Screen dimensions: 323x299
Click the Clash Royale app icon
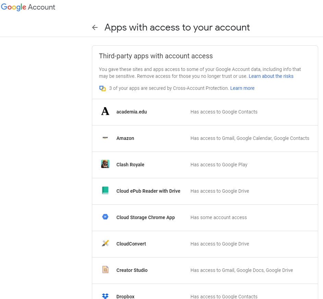[x=105, y=165]
